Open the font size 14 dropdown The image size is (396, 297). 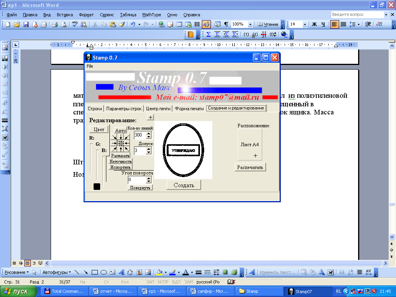coord(305,24)
